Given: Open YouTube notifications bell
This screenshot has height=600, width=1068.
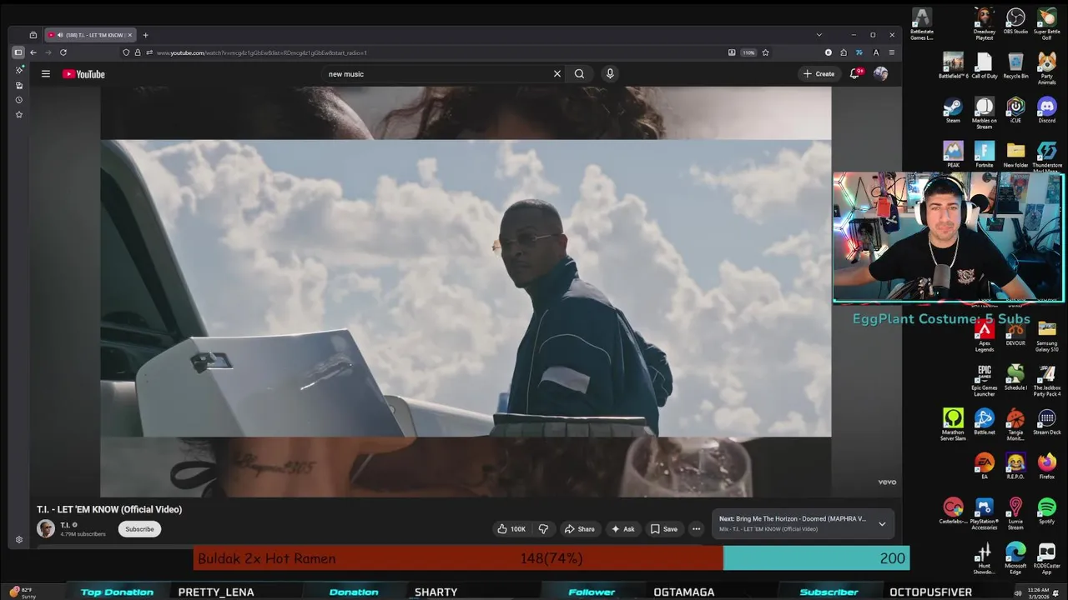Looking at the screenshot, I should (855, 74).
